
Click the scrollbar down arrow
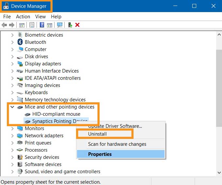point(219,173)
